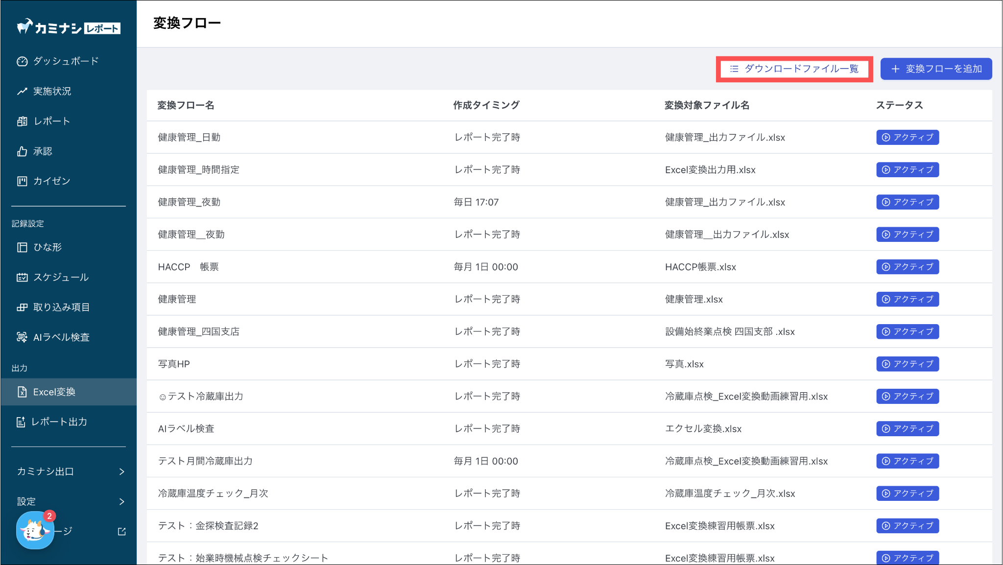
Task: Toggle アクティブ status for 健康管理_日勤
Action: point(907,138)
